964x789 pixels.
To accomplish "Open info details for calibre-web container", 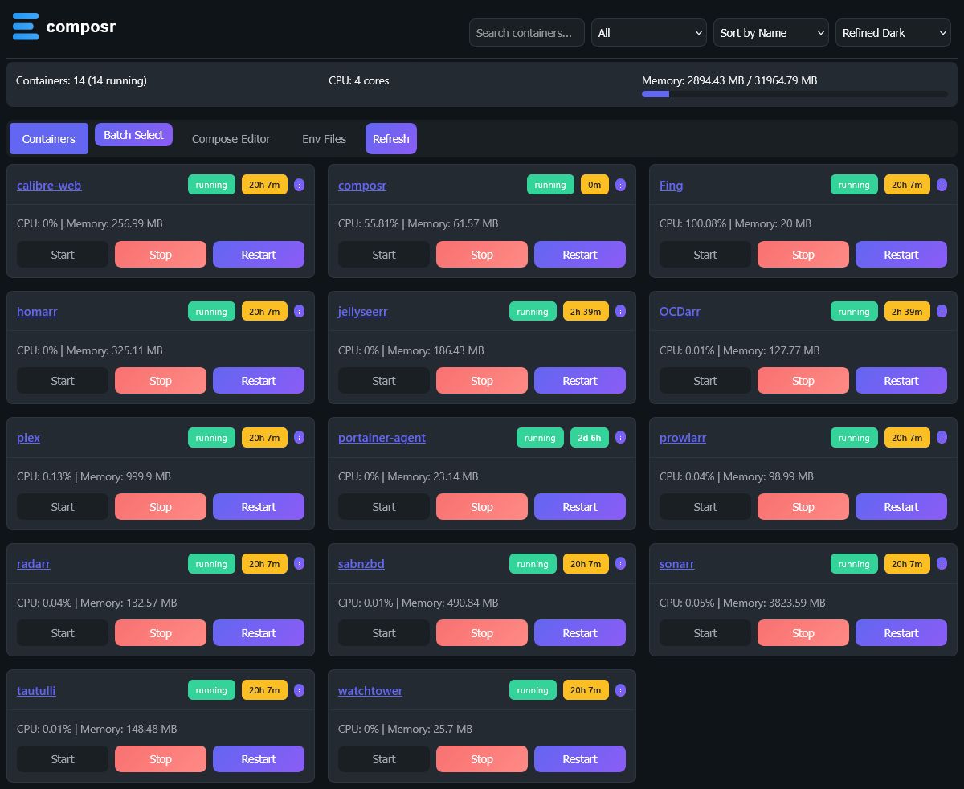I will [299, 184].
